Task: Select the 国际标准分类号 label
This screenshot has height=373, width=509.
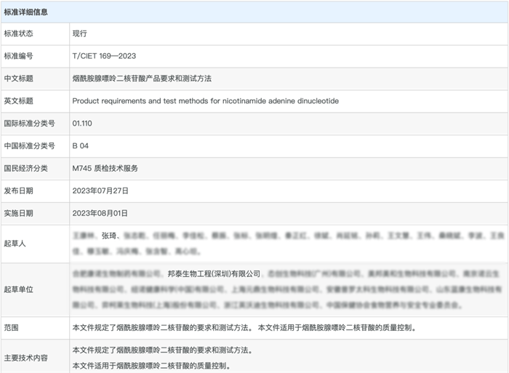Action: [30, 124]
